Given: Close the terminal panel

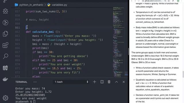Looking at the screenshot, I should click(124, 82).
